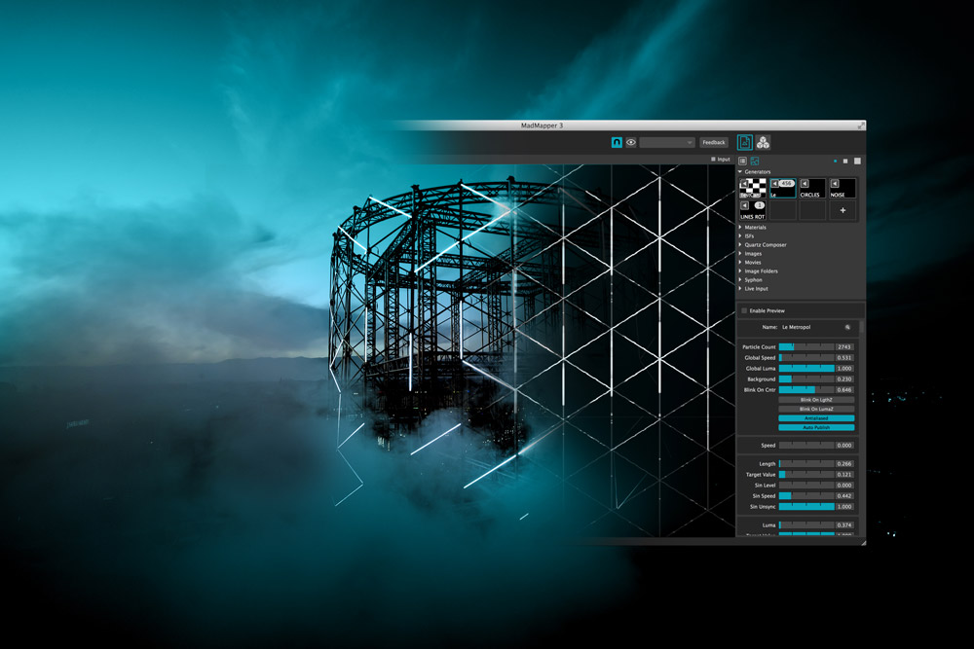Click the magnifier icon next to Le Metropol

tap(847, 328)
